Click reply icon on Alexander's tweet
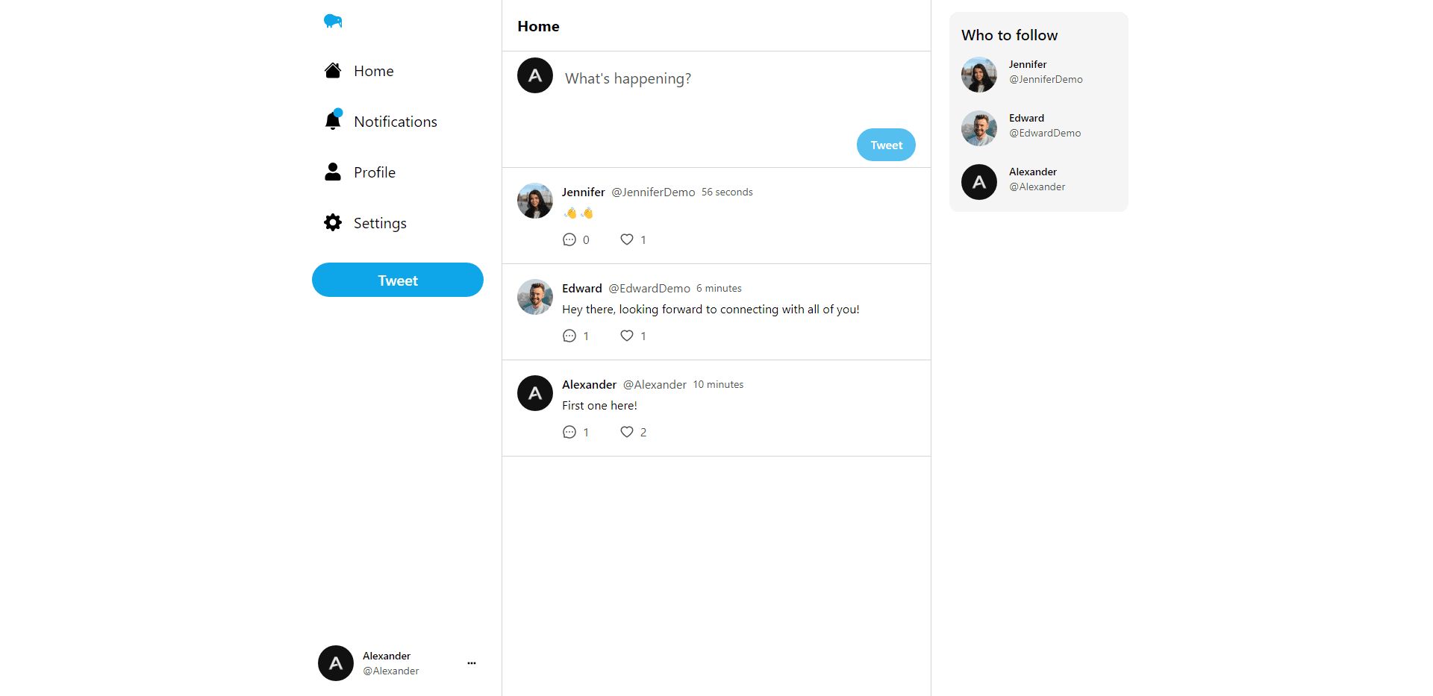 (569, 432)
